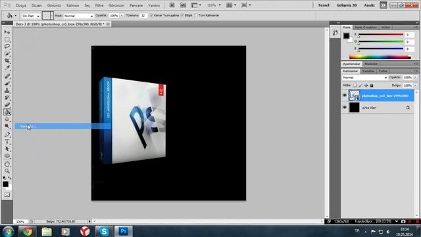421x237 pixels.
Task: Open the Katman menu
Action: 72,5
